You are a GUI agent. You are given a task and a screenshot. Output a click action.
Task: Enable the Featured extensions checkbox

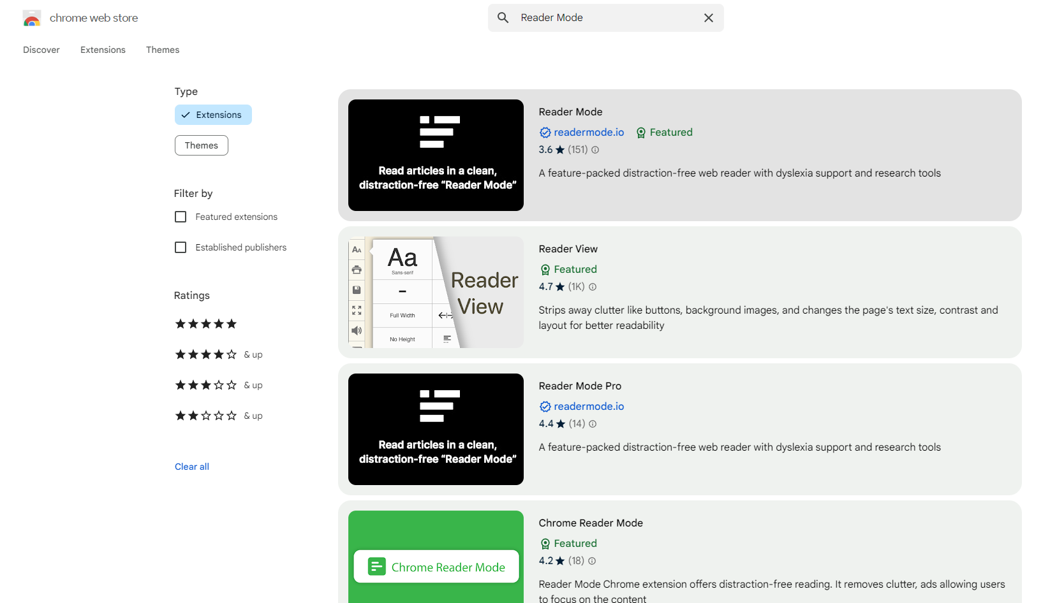click(x=181, y=217)
